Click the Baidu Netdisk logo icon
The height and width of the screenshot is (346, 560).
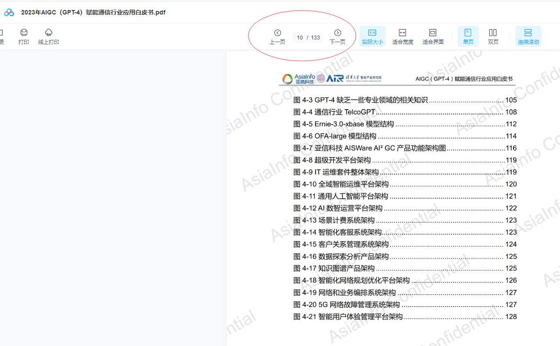coord(9,13)
